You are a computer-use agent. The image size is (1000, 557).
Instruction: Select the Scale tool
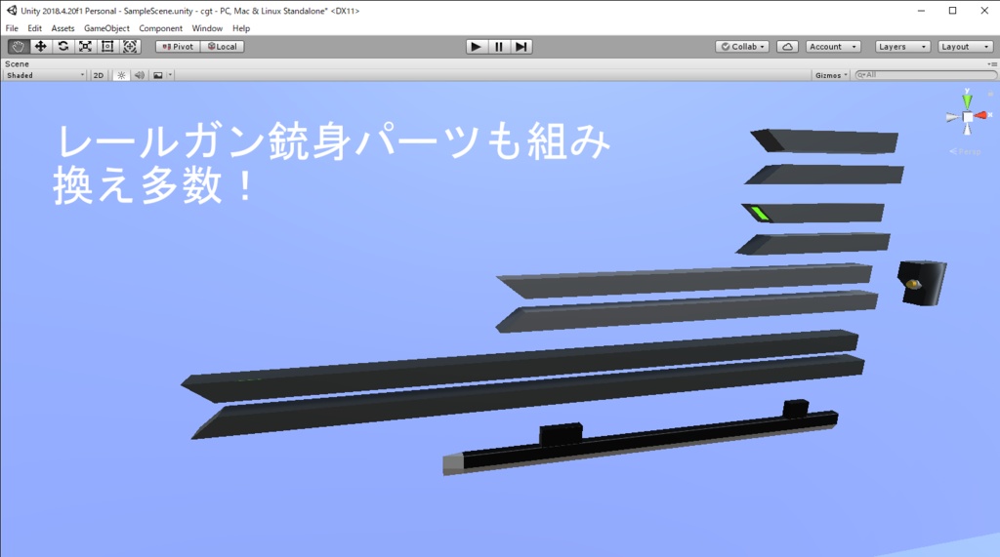tap(85, 47)
